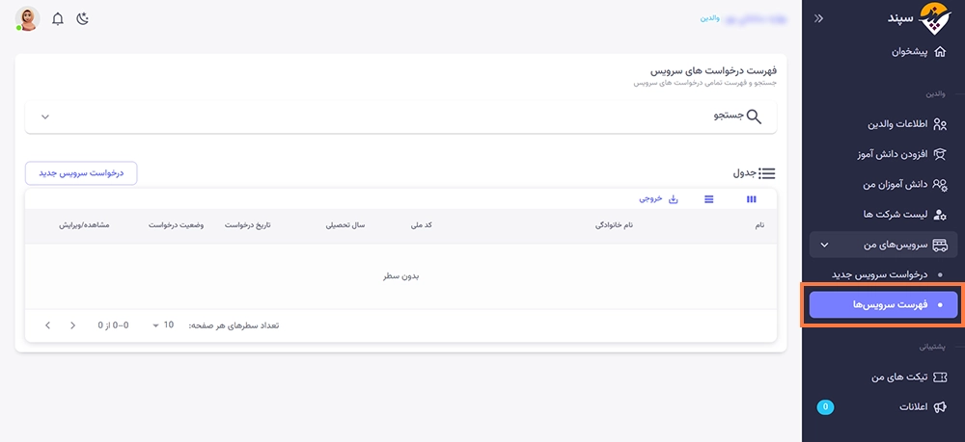Click the columns view icon in table toolbar

coord(752,199)
